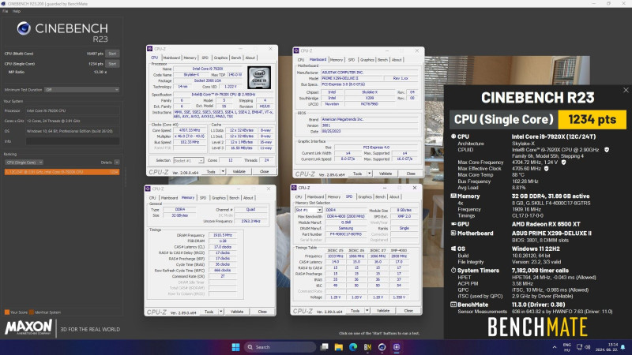
Task: Toggle the Details button in Ranking
Action: click(116, 163)
